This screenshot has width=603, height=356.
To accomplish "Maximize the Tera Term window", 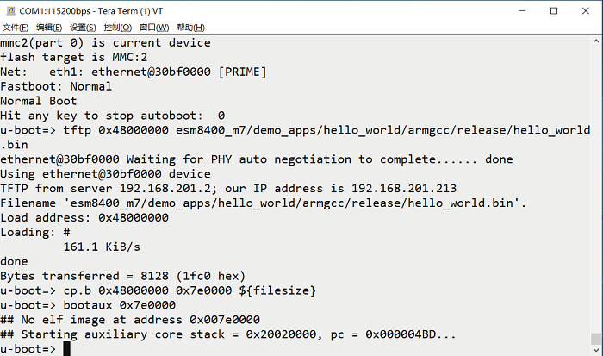I will pos(554,11).
